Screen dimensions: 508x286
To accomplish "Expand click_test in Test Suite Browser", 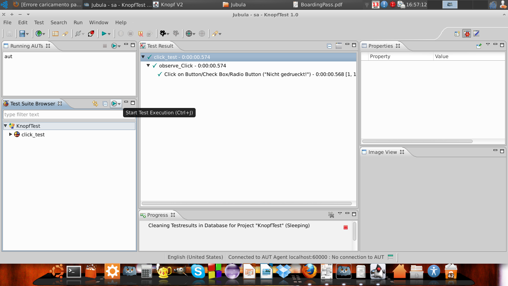I will [10, 134].
